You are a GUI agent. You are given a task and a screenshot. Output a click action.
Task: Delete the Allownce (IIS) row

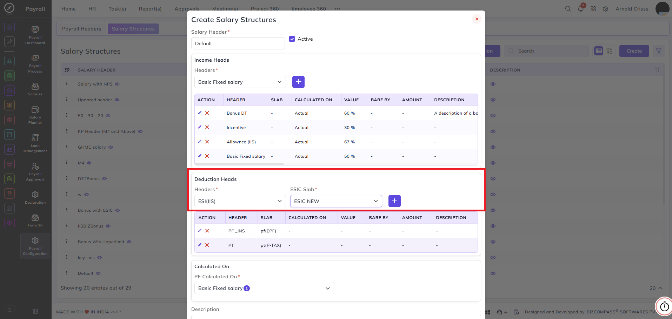(207, 142)
